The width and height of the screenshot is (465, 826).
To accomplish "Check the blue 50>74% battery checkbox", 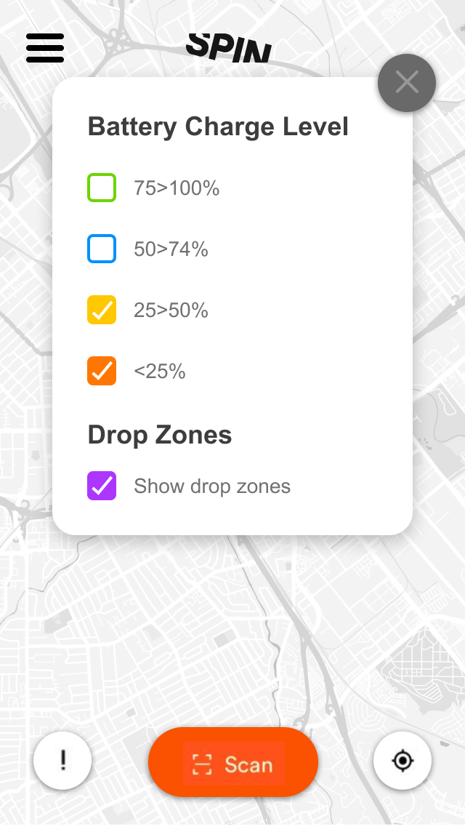I will [x=102, y=249].
